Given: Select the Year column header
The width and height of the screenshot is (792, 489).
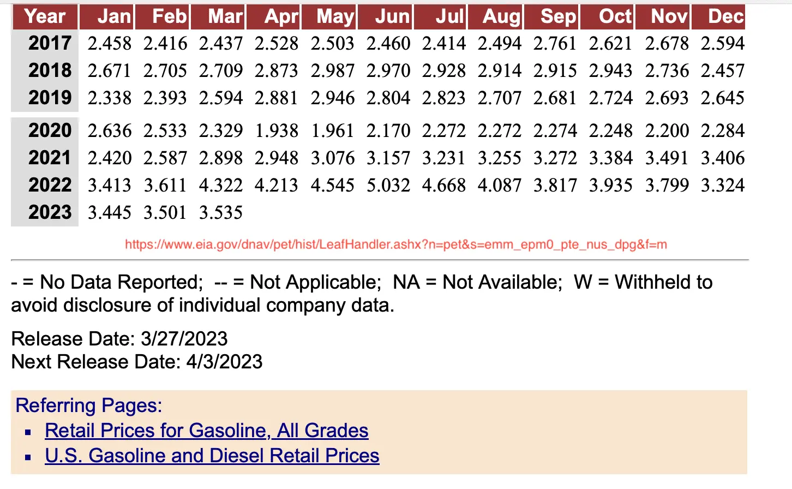Looking at the screenshot, I should [44, 16].
